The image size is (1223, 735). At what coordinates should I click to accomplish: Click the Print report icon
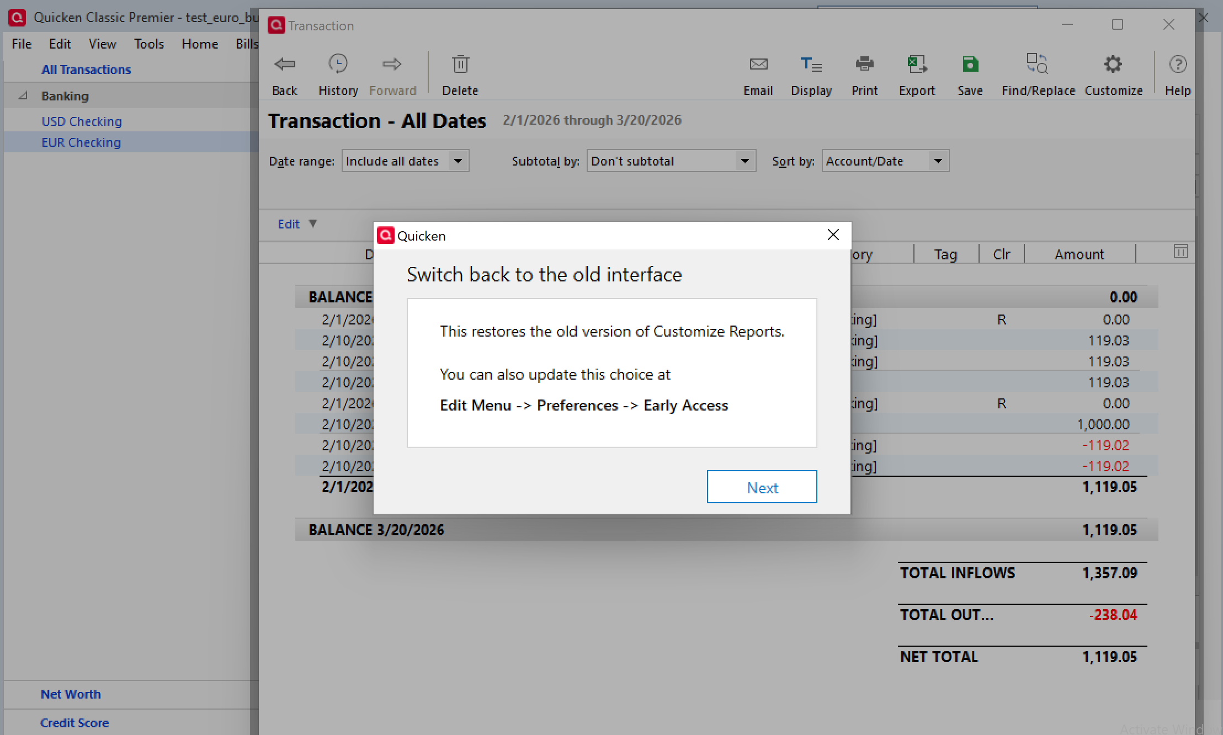[x=864, y=64]
